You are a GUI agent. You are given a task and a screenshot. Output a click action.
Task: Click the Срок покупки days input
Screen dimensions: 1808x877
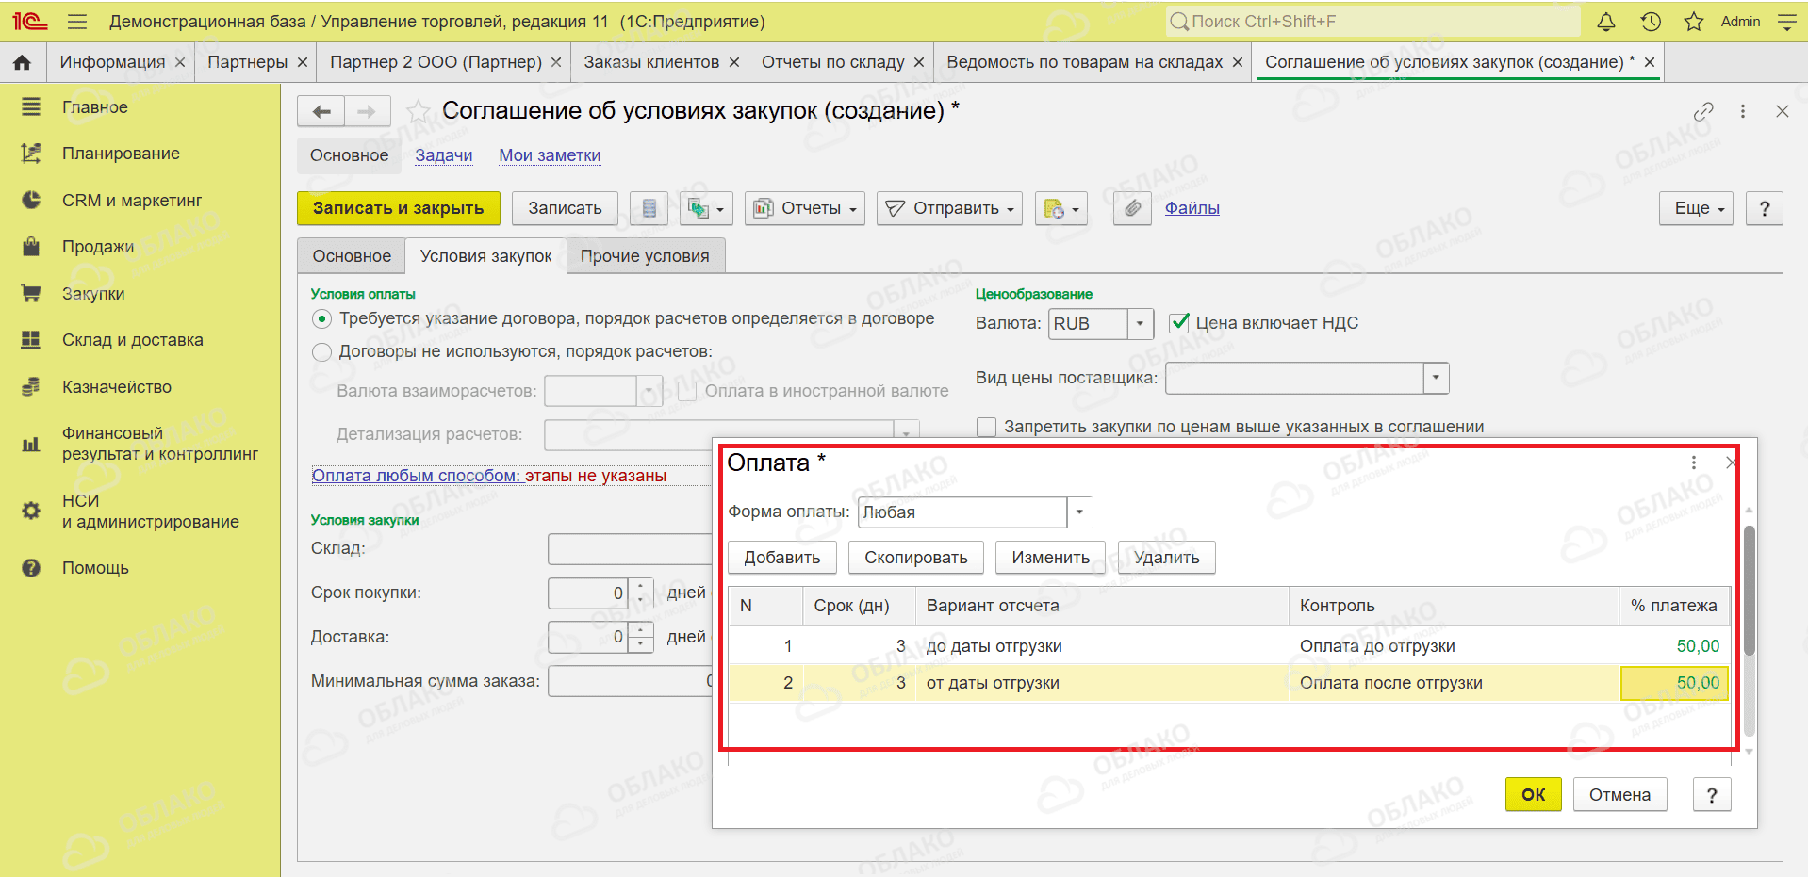[x=588, y=593]
